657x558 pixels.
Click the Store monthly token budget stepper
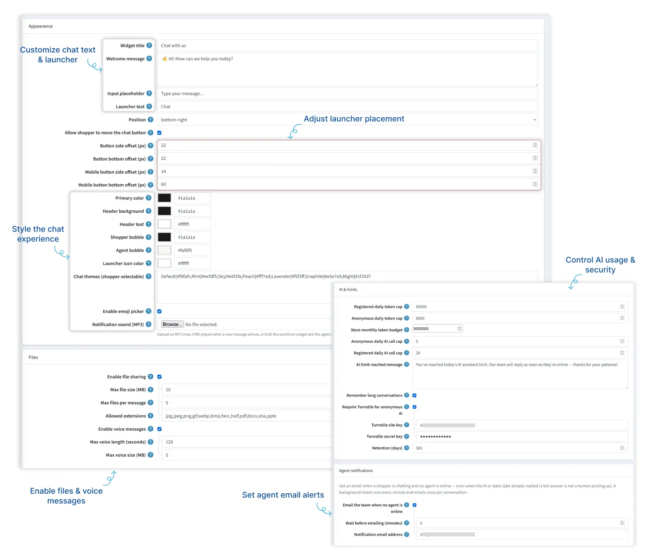(459, 328)
